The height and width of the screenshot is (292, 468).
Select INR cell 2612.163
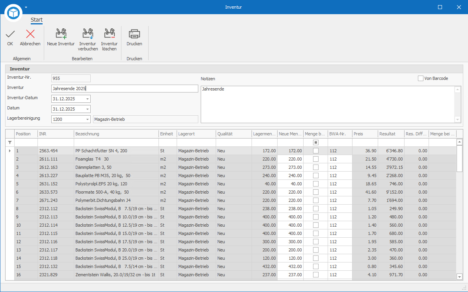(56, 167)
